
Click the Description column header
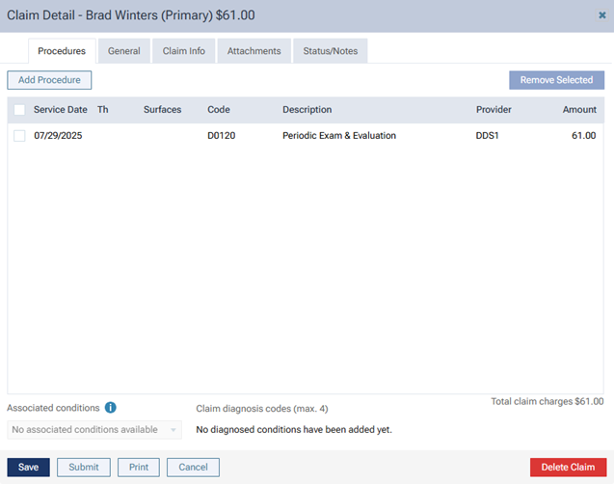307,110
